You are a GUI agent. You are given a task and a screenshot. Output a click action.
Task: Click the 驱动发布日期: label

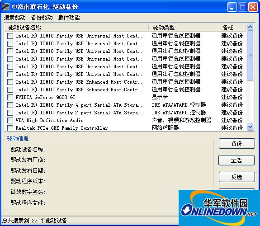pyautogui.click(x=28, y=170)
